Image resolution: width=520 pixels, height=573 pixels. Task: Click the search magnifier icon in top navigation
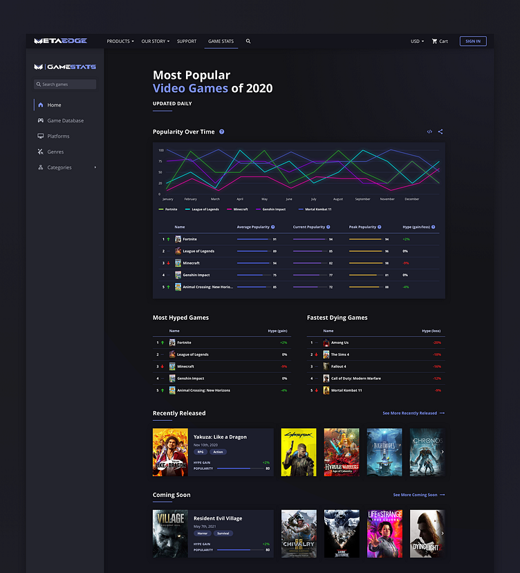(248, 42)
